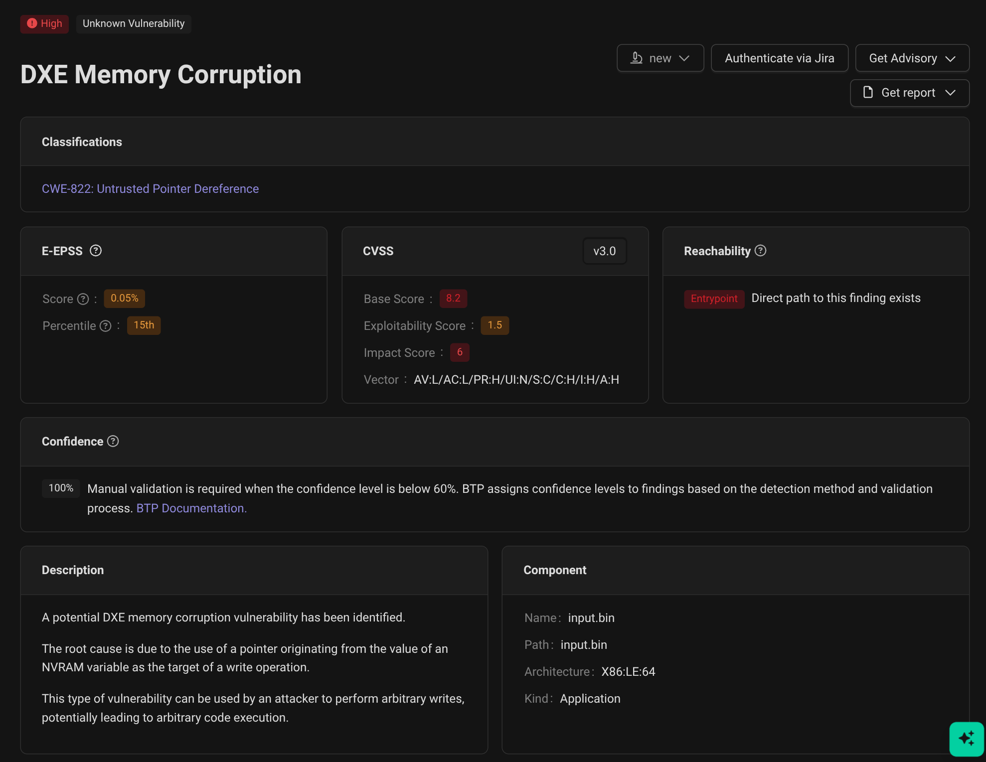986x762 pixels.
Task: Click the Unknown Vulnerability tag
Action: click(134, 23)
